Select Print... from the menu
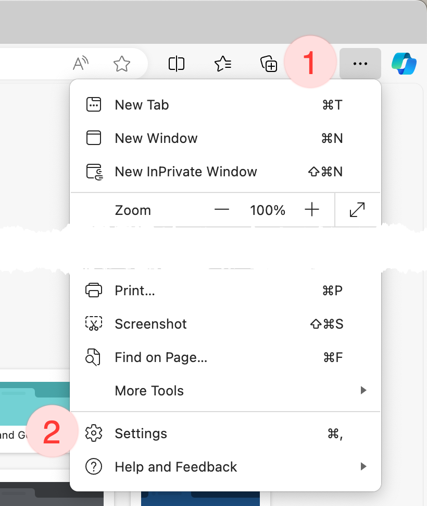Image resolution: width=427 pixels, height=506 pixels. (x=135, y=291)
